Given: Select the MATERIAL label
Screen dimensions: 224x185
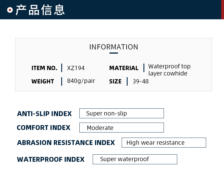Looking at the screenshot, I should (124, 68).
